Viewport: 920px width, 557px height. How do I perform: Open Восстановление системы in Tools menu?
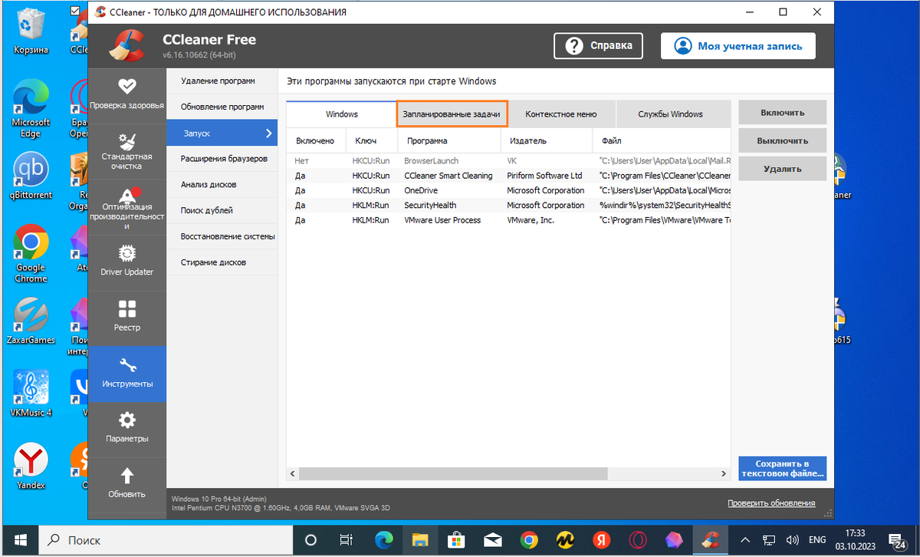click(222, 236)
